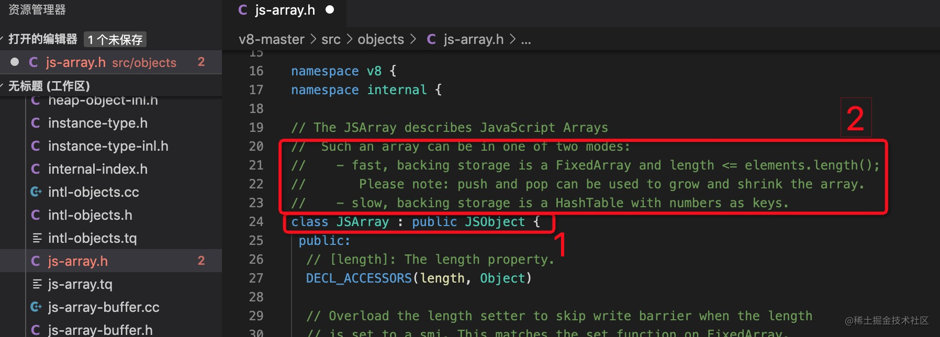Click C icon next to instance-type.h
This screenshot has height=337, width=940.
tap(36, 123)
